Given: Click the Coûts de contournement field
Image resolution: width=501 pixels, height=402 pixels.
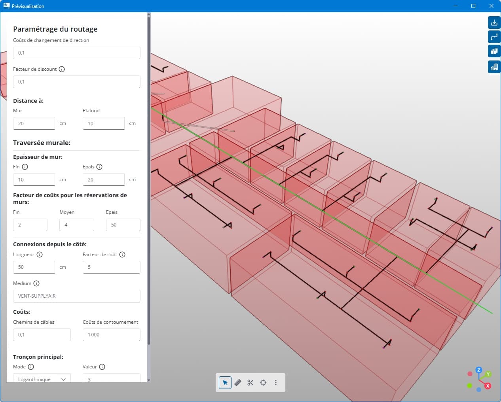Looking at the screenshot, I should coord(111,335).
